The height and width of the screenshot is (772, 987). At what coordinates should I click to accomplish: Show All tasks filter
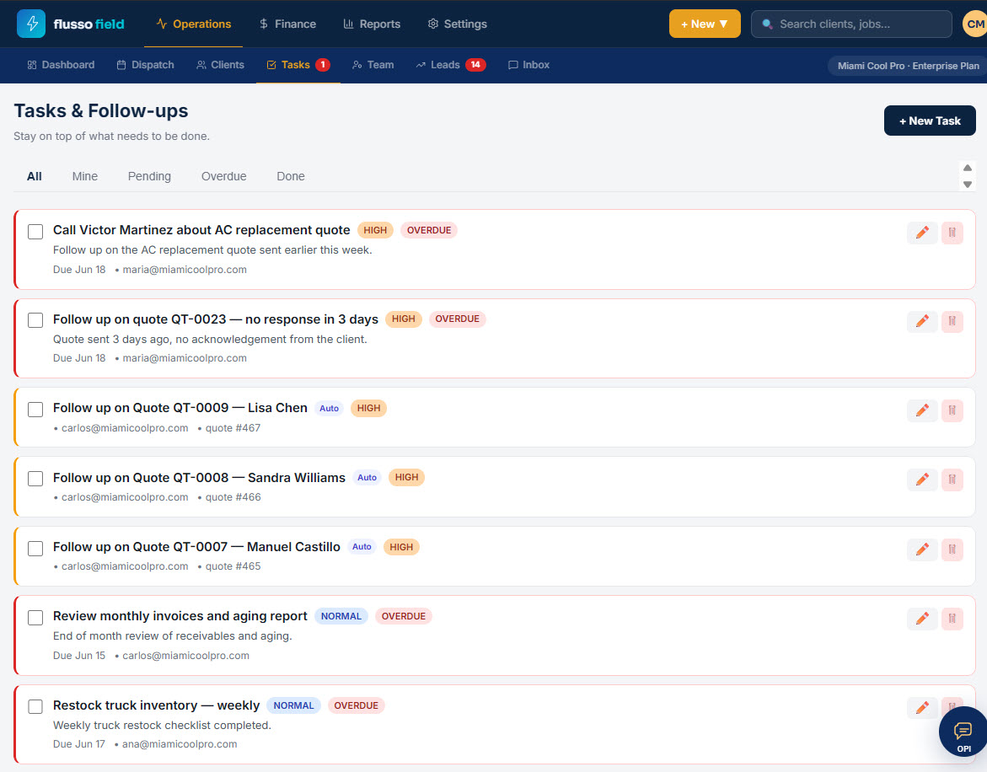[34, 177]
